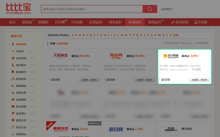The height and width of the screenshot is (137, 220).
Task: Click the amazon.cn logo
Action: [x=171, y=129]
